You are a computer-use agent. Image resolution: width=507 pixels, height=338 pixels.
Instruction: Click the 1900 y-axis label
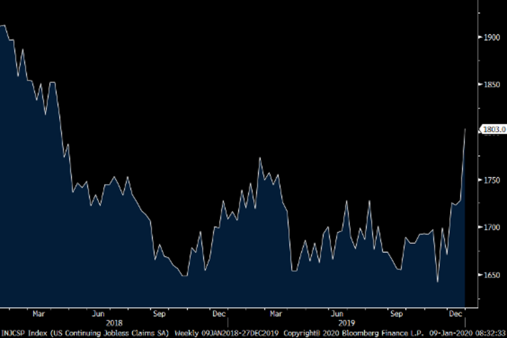point(491,37)
